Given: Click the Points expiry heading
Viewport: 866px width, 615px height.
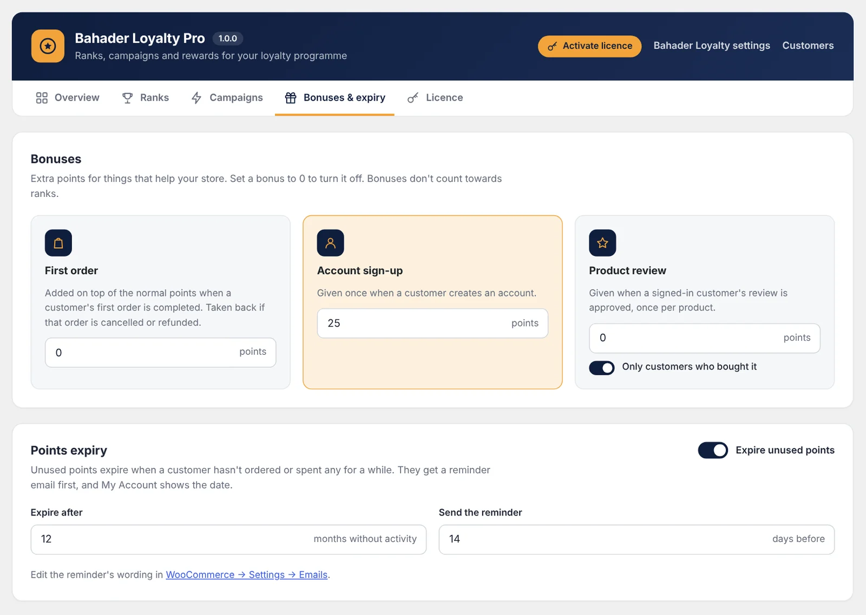Looking at the screenshot, I should 69,451.
